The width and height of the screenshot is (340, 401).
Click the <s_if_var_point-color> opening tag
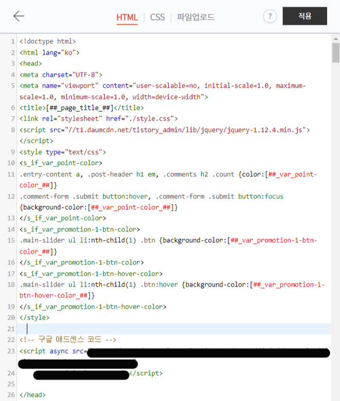[x=61, y=163]
